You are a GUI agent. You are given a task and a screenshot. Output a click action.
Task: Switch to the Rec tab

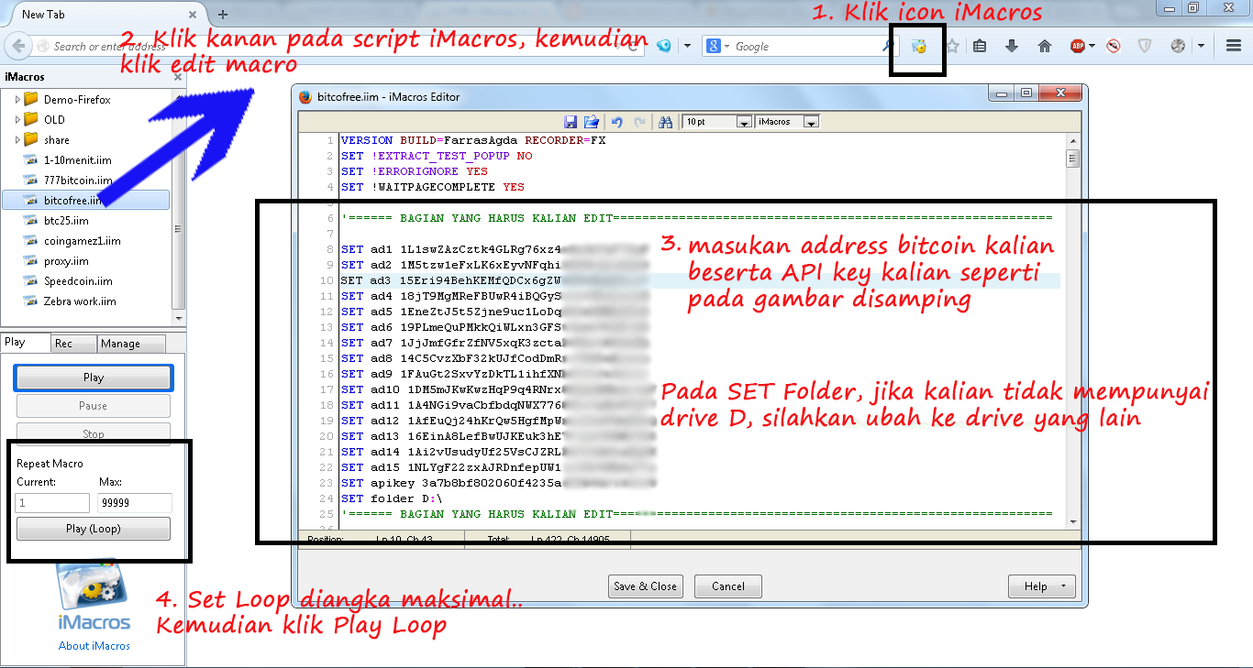73,342
